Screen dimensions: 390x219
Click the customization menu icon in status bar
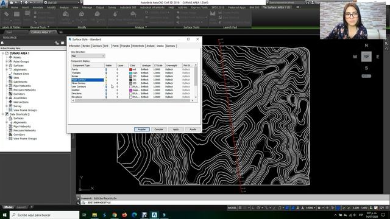pyautogui.click(x=388, y=208)
